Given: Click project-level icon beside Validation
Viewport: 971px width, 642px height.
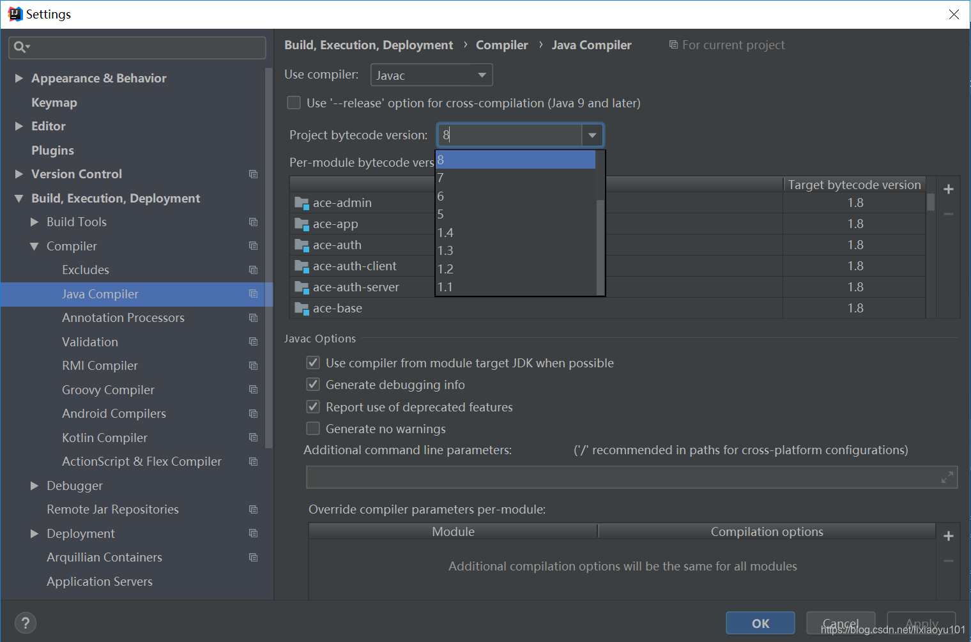Looking at the screenshot, I should (x=253, y=342).
